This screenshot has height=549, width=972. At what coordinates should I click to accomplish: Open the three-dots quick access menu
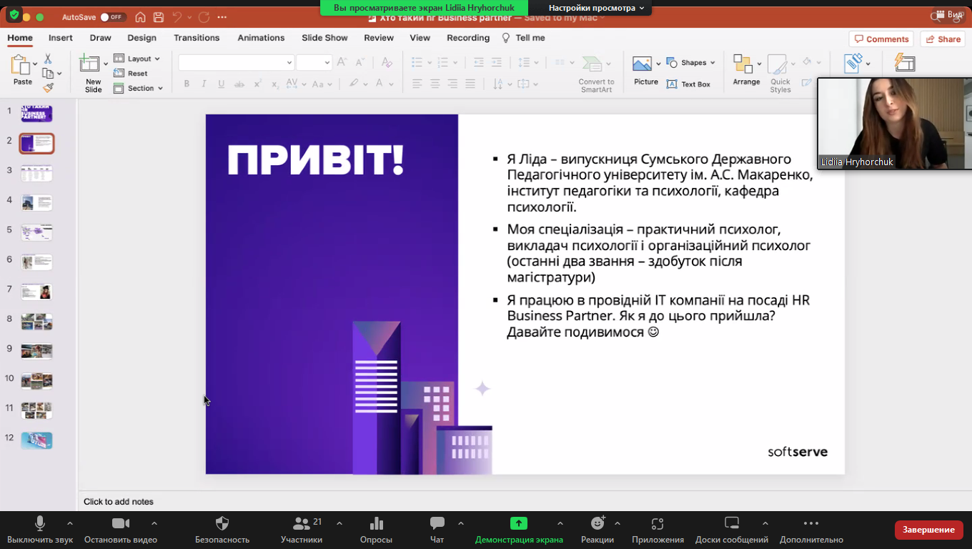click(222, 17)
